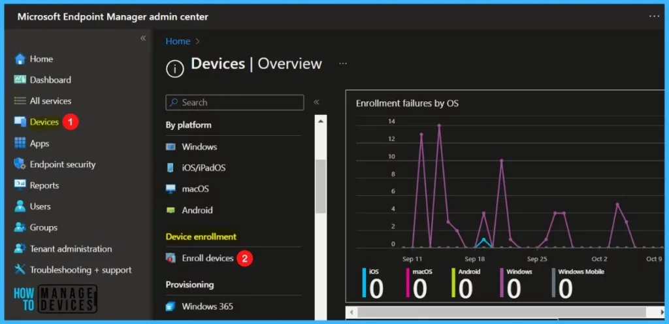
Task: Click the Provisioning section heading
Action: pyautogui.click(x=190, y=284)
